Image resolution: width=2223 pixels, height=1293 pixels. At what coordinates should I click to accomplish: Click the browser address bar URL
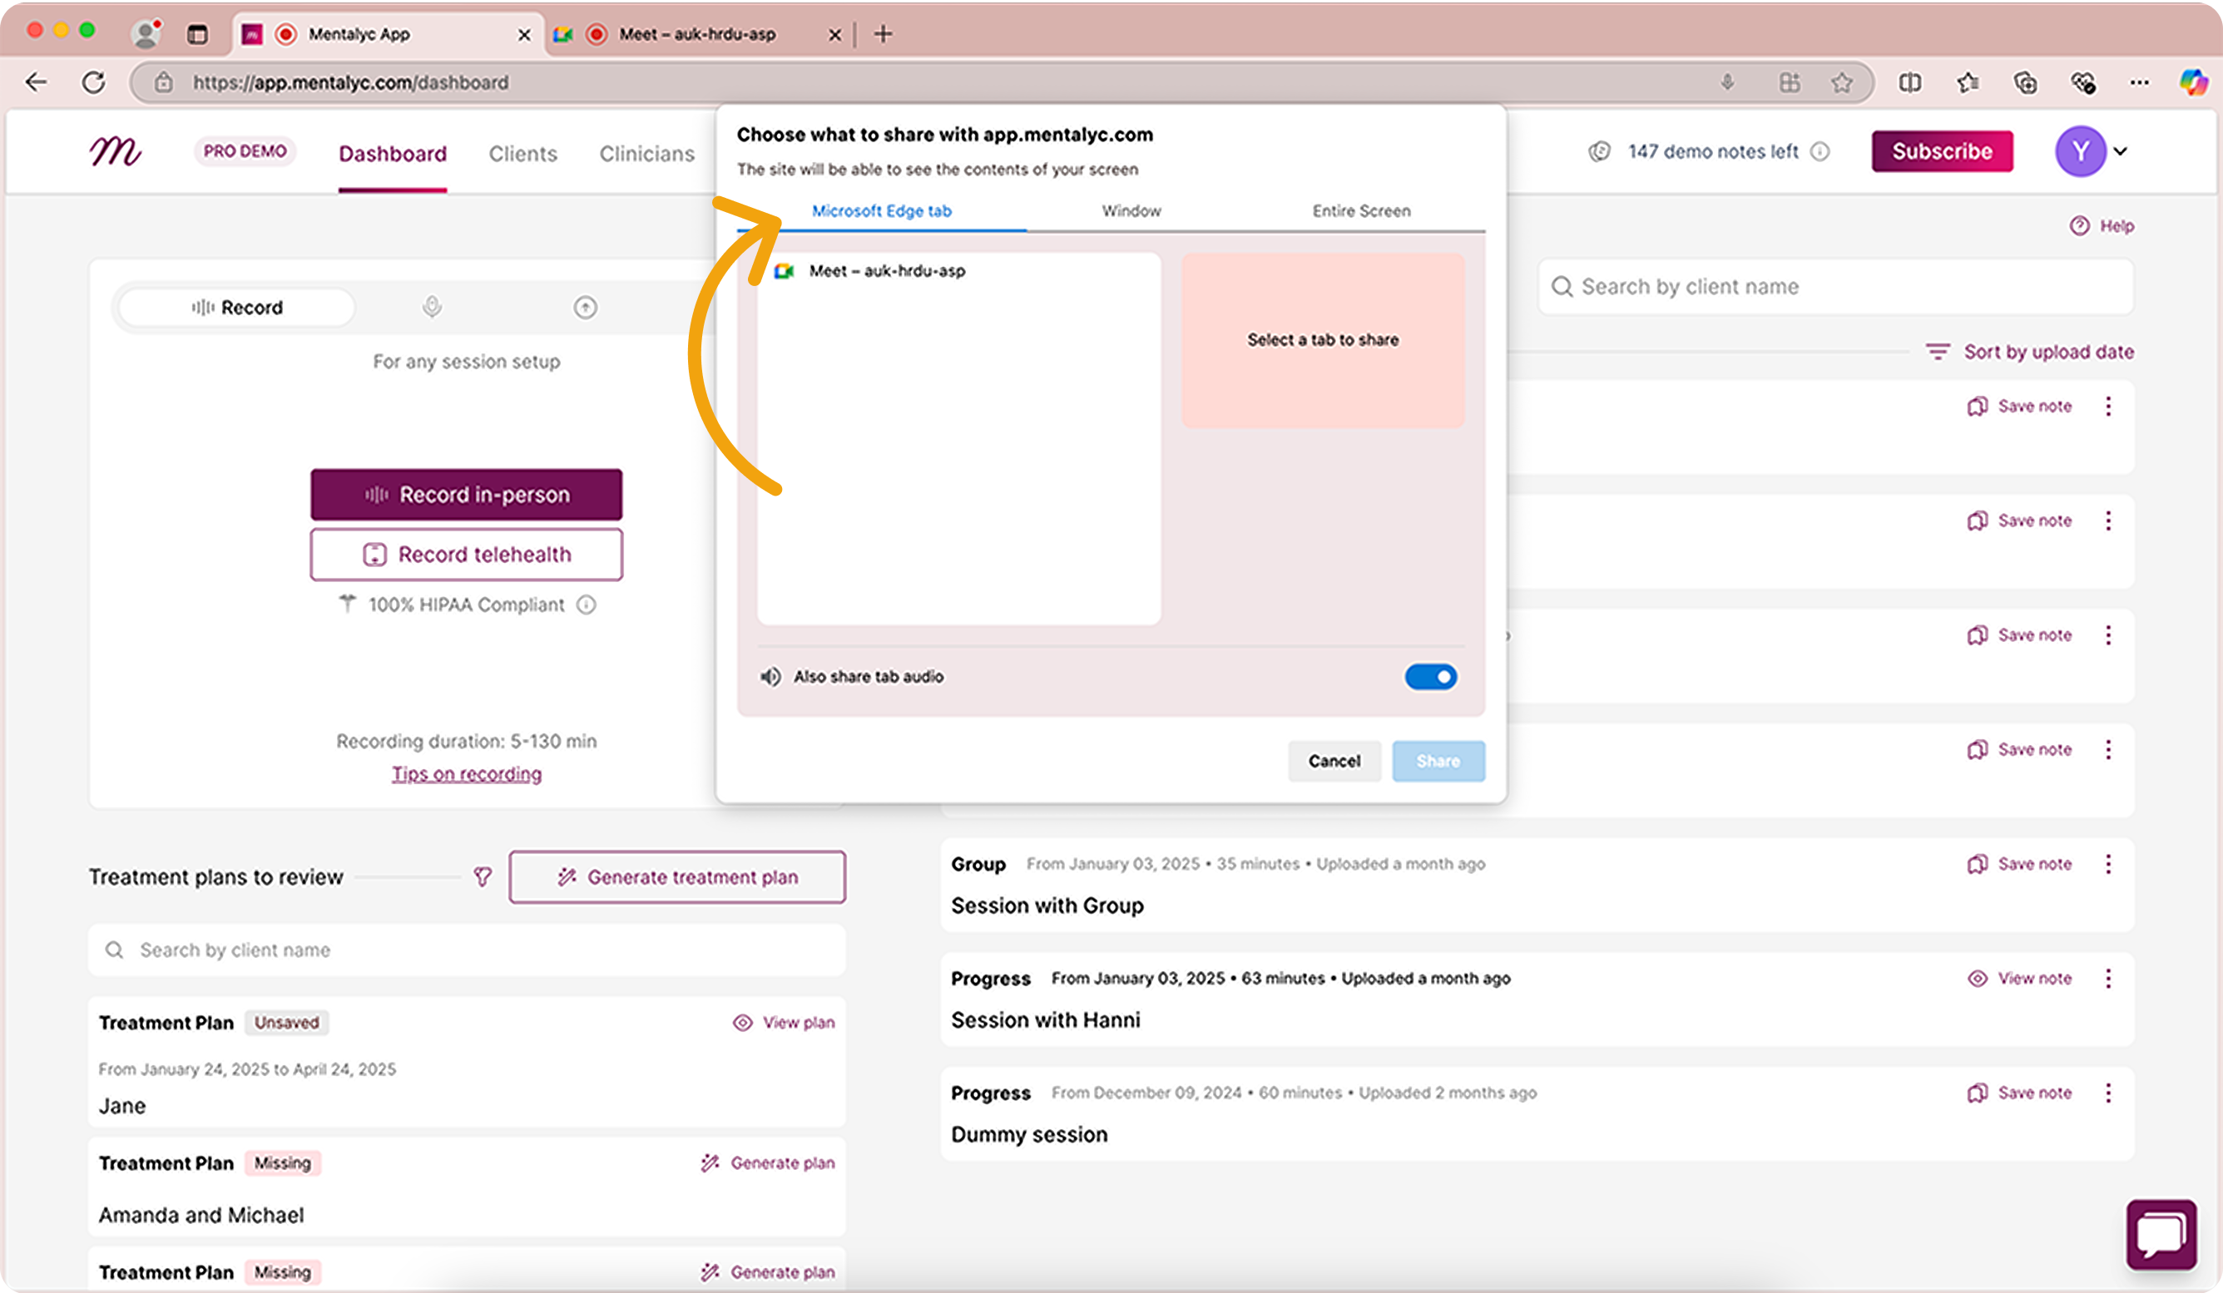[x=351, y=83]
